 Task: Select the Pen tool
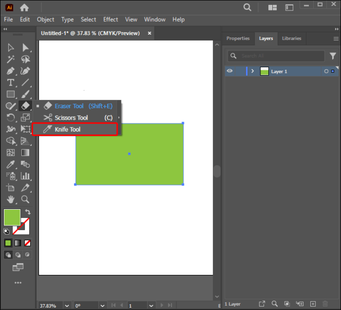(11, 71)
